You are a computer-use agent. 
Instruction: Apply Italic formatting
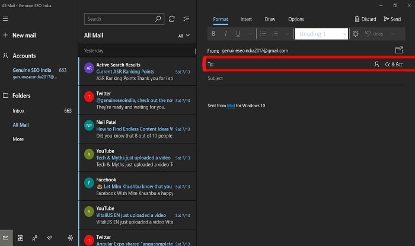pos(225,34)
